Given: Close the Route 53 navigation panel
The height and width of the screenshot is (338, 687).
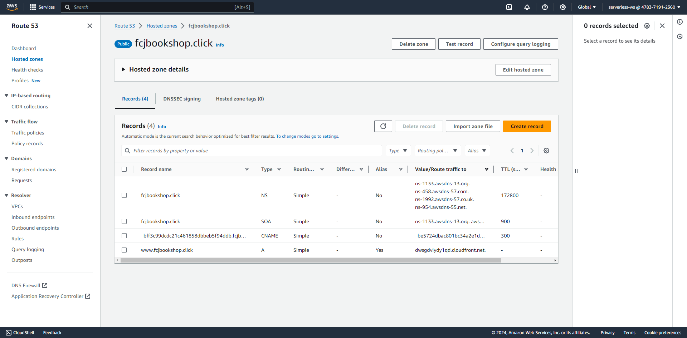Looking at the screenshot, I should pos(90,26).
